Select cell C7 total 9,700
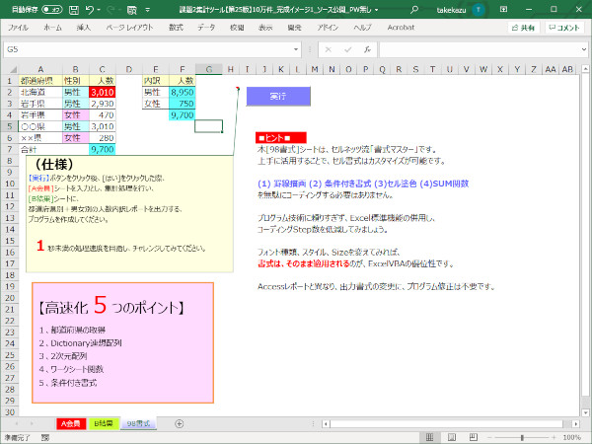 [x=102, y=150]
